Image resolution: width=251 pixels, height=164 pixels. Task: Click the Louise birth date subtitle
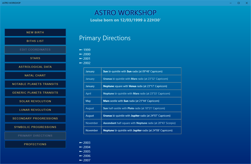point(125,20)
